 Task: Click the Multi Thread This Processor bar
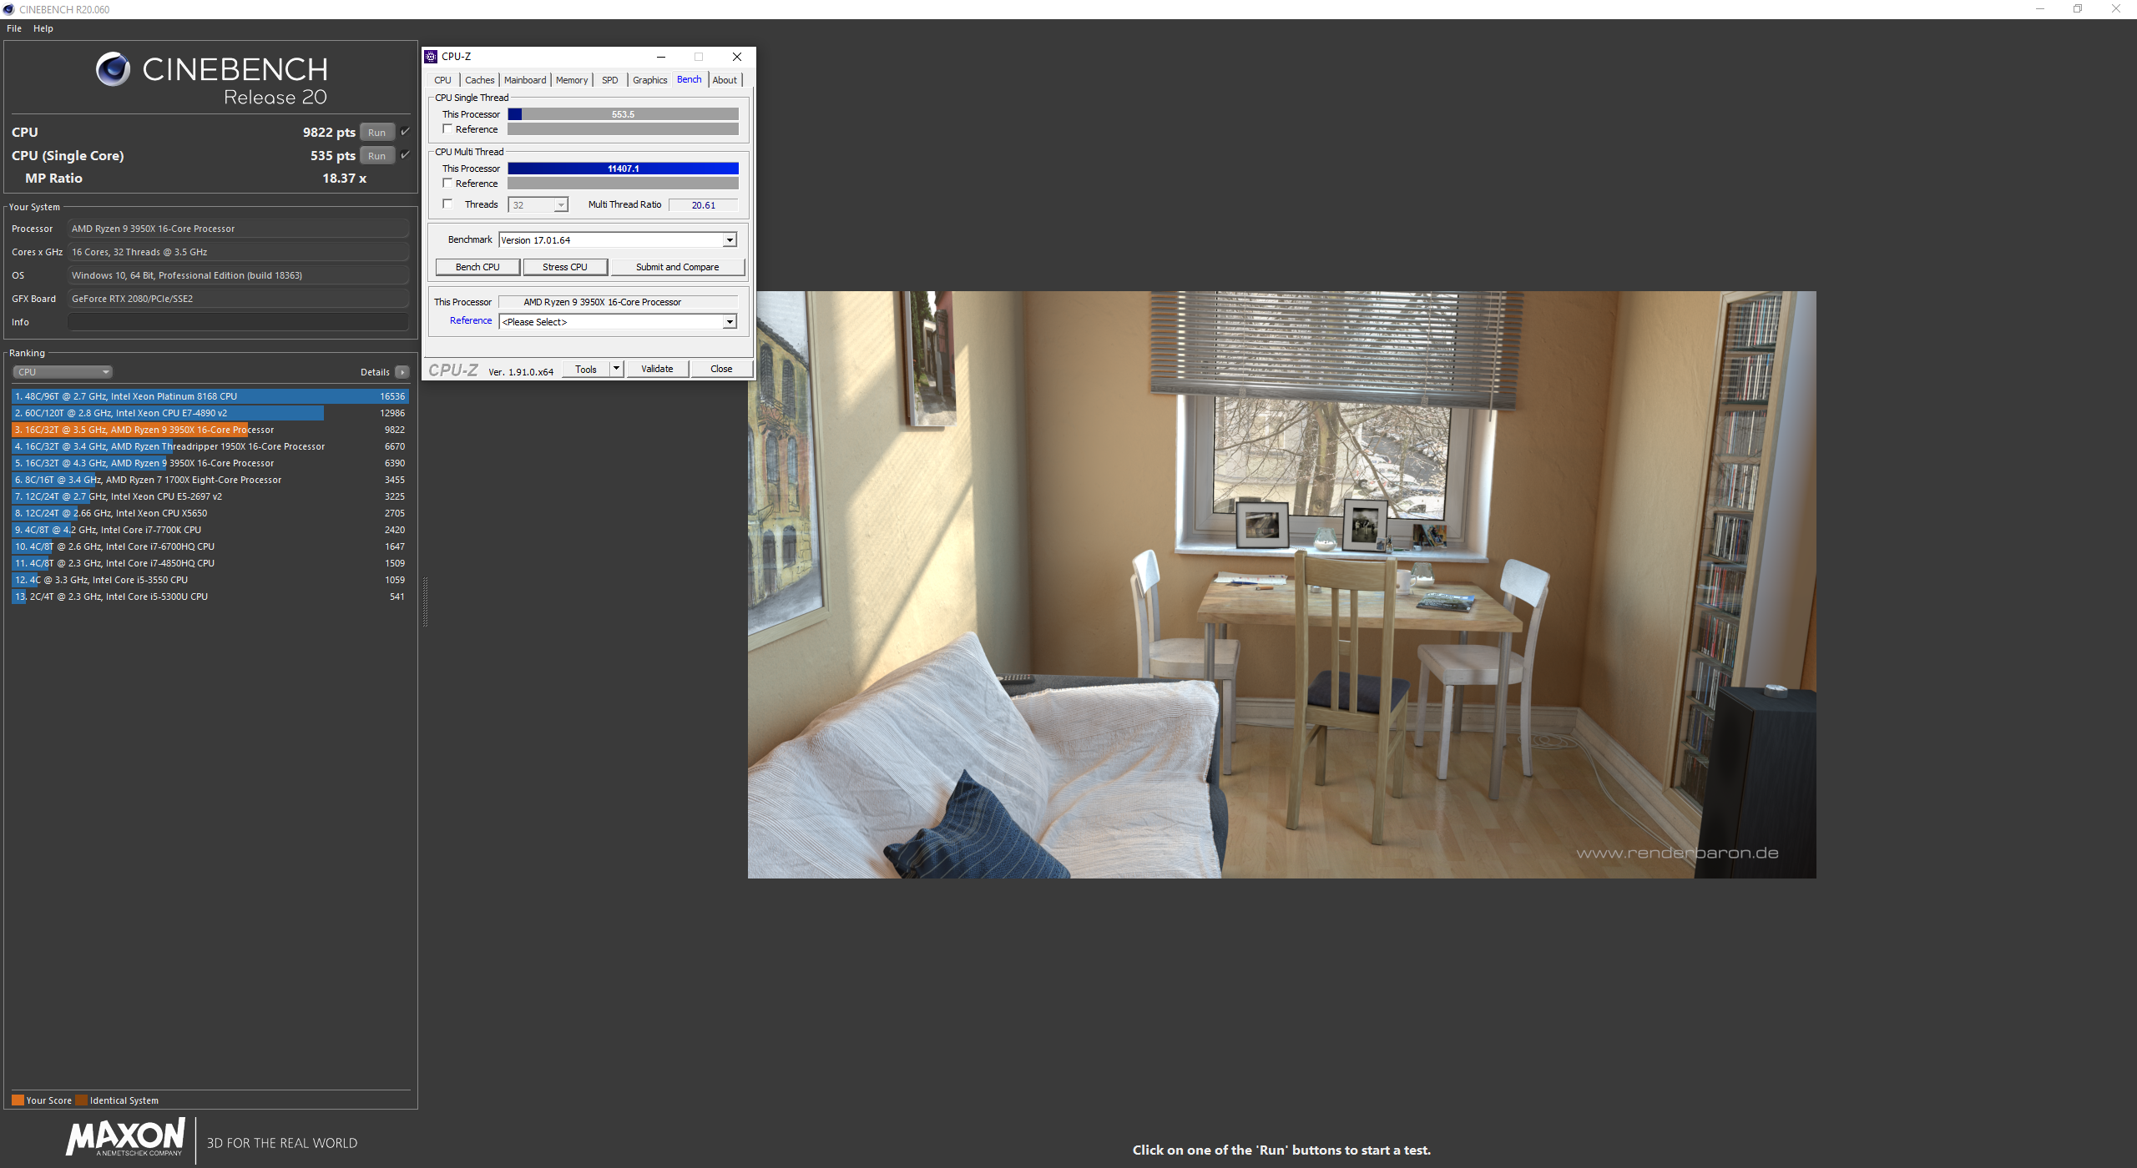point(623,169)
